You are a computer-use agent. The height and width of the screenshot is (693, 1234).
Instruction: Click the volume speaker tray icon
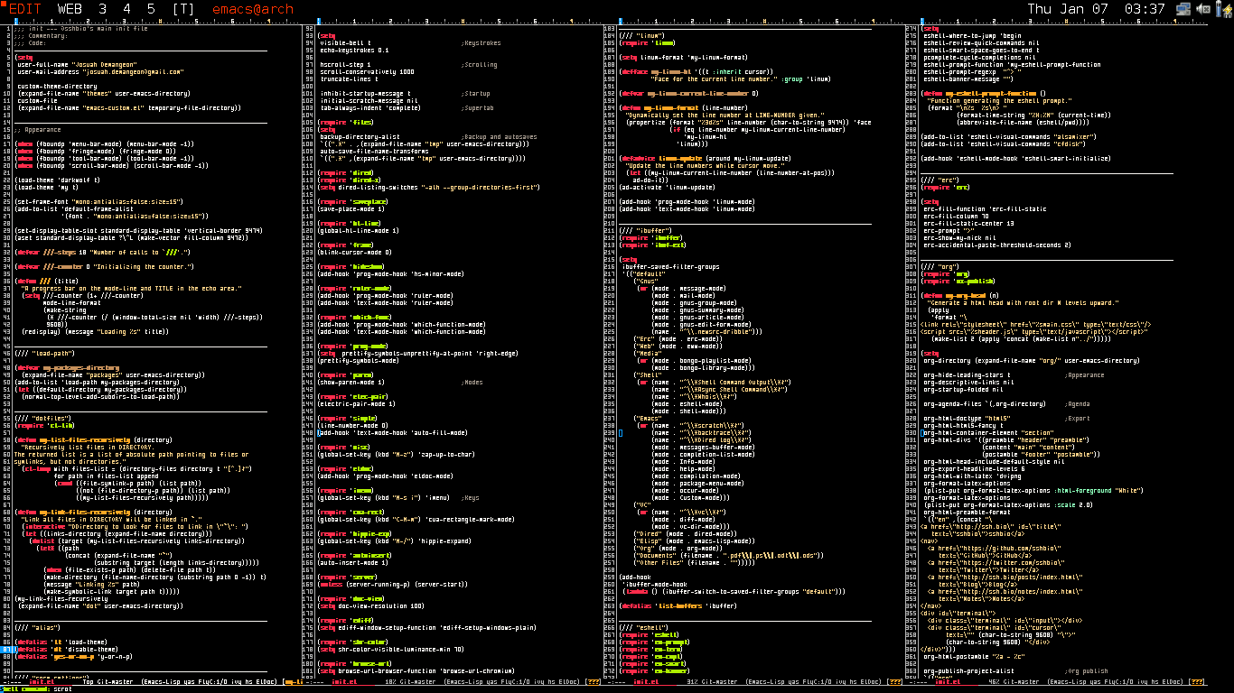[1202, 9]
